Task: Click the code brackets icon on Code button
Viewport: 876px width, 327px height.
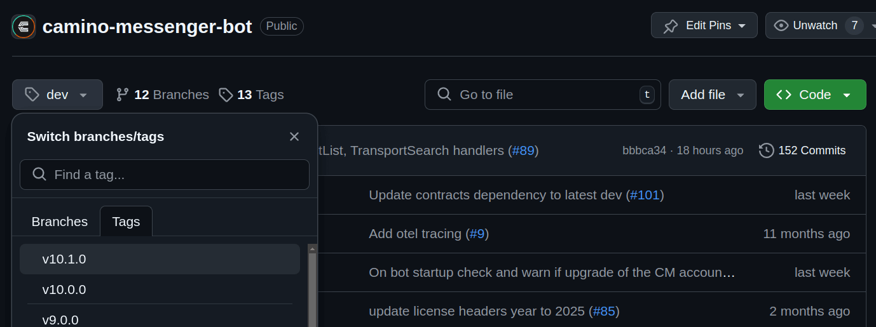Action: [x=784, y=95]
